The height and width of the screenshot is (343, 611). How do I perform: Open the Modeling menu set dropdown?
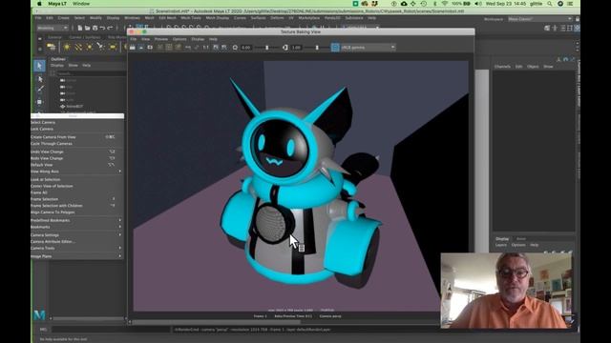point(53,28)
